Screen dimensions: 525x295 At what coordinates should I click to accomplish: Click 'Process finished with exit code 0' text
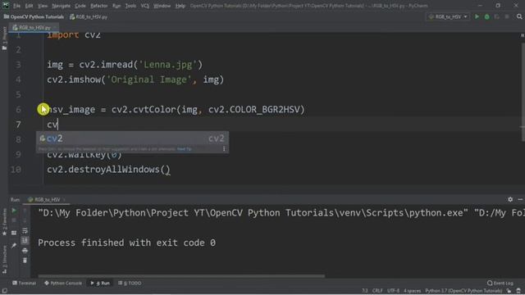pos(127,243)
